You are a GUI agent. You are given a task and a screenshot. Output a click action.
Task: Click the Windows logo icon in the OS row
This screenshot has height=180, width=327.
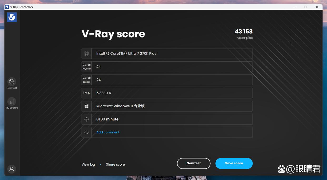point(87,106)
